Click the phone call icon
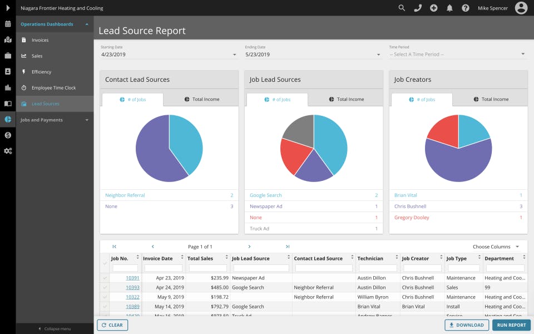534x334 pixels. (x=418, y=8)
